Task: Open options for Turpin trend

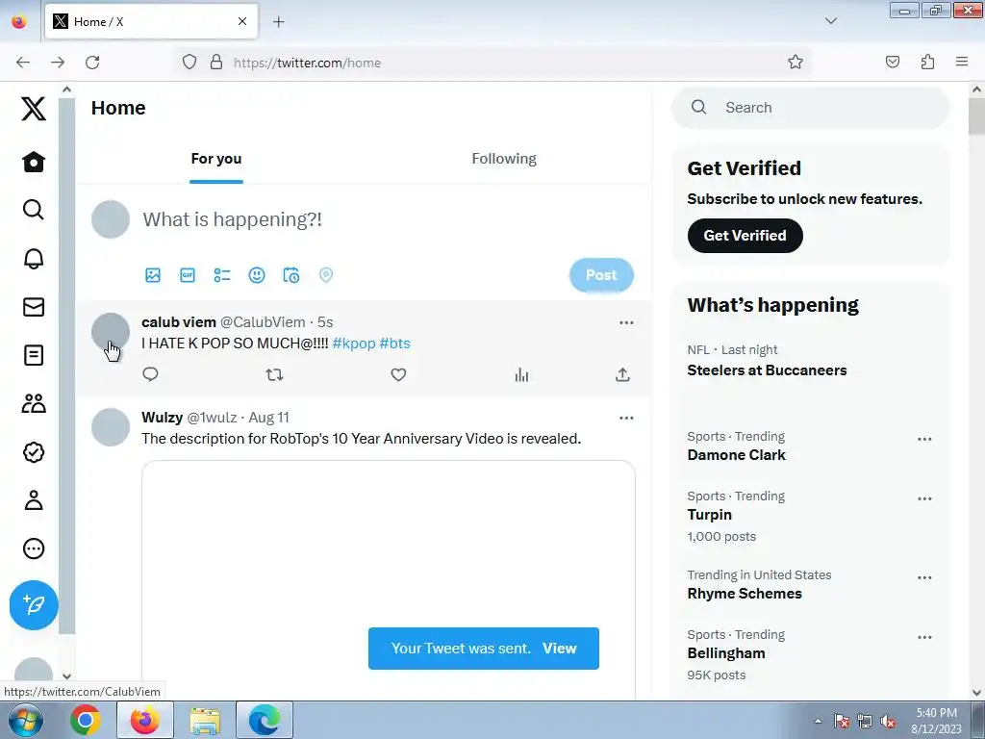Action: 924,499
